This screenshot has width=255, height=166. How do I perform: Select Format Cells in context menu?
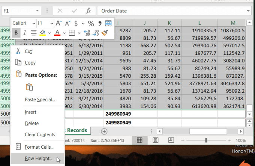pyautogui.click(x=39, y=147)
